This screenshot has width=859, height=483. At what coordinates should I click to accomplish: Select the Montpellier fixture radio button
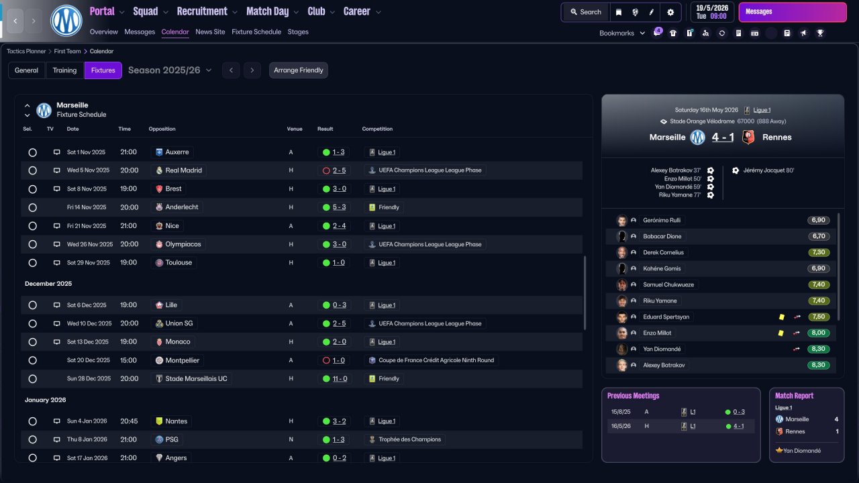(32, 360)
